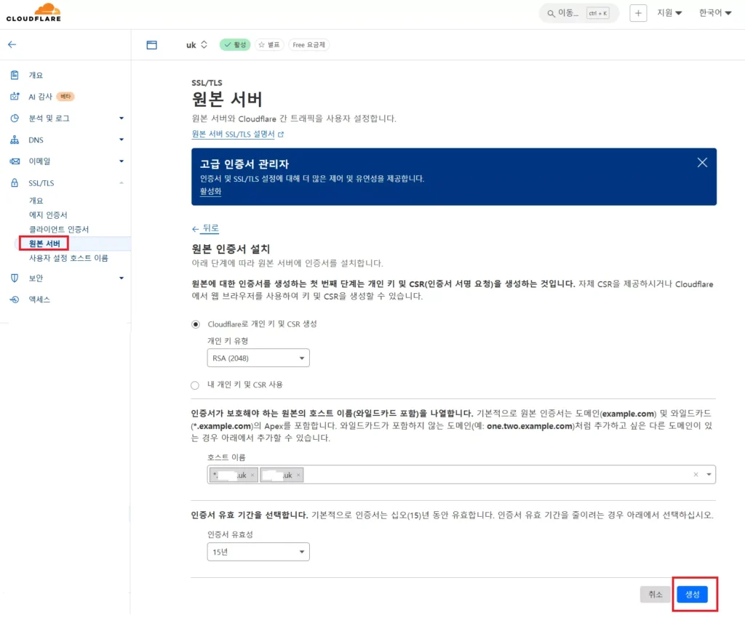This screenshot has width=745, height=618.
Task: Click the 생성 create button
Action: pos(693,594)
